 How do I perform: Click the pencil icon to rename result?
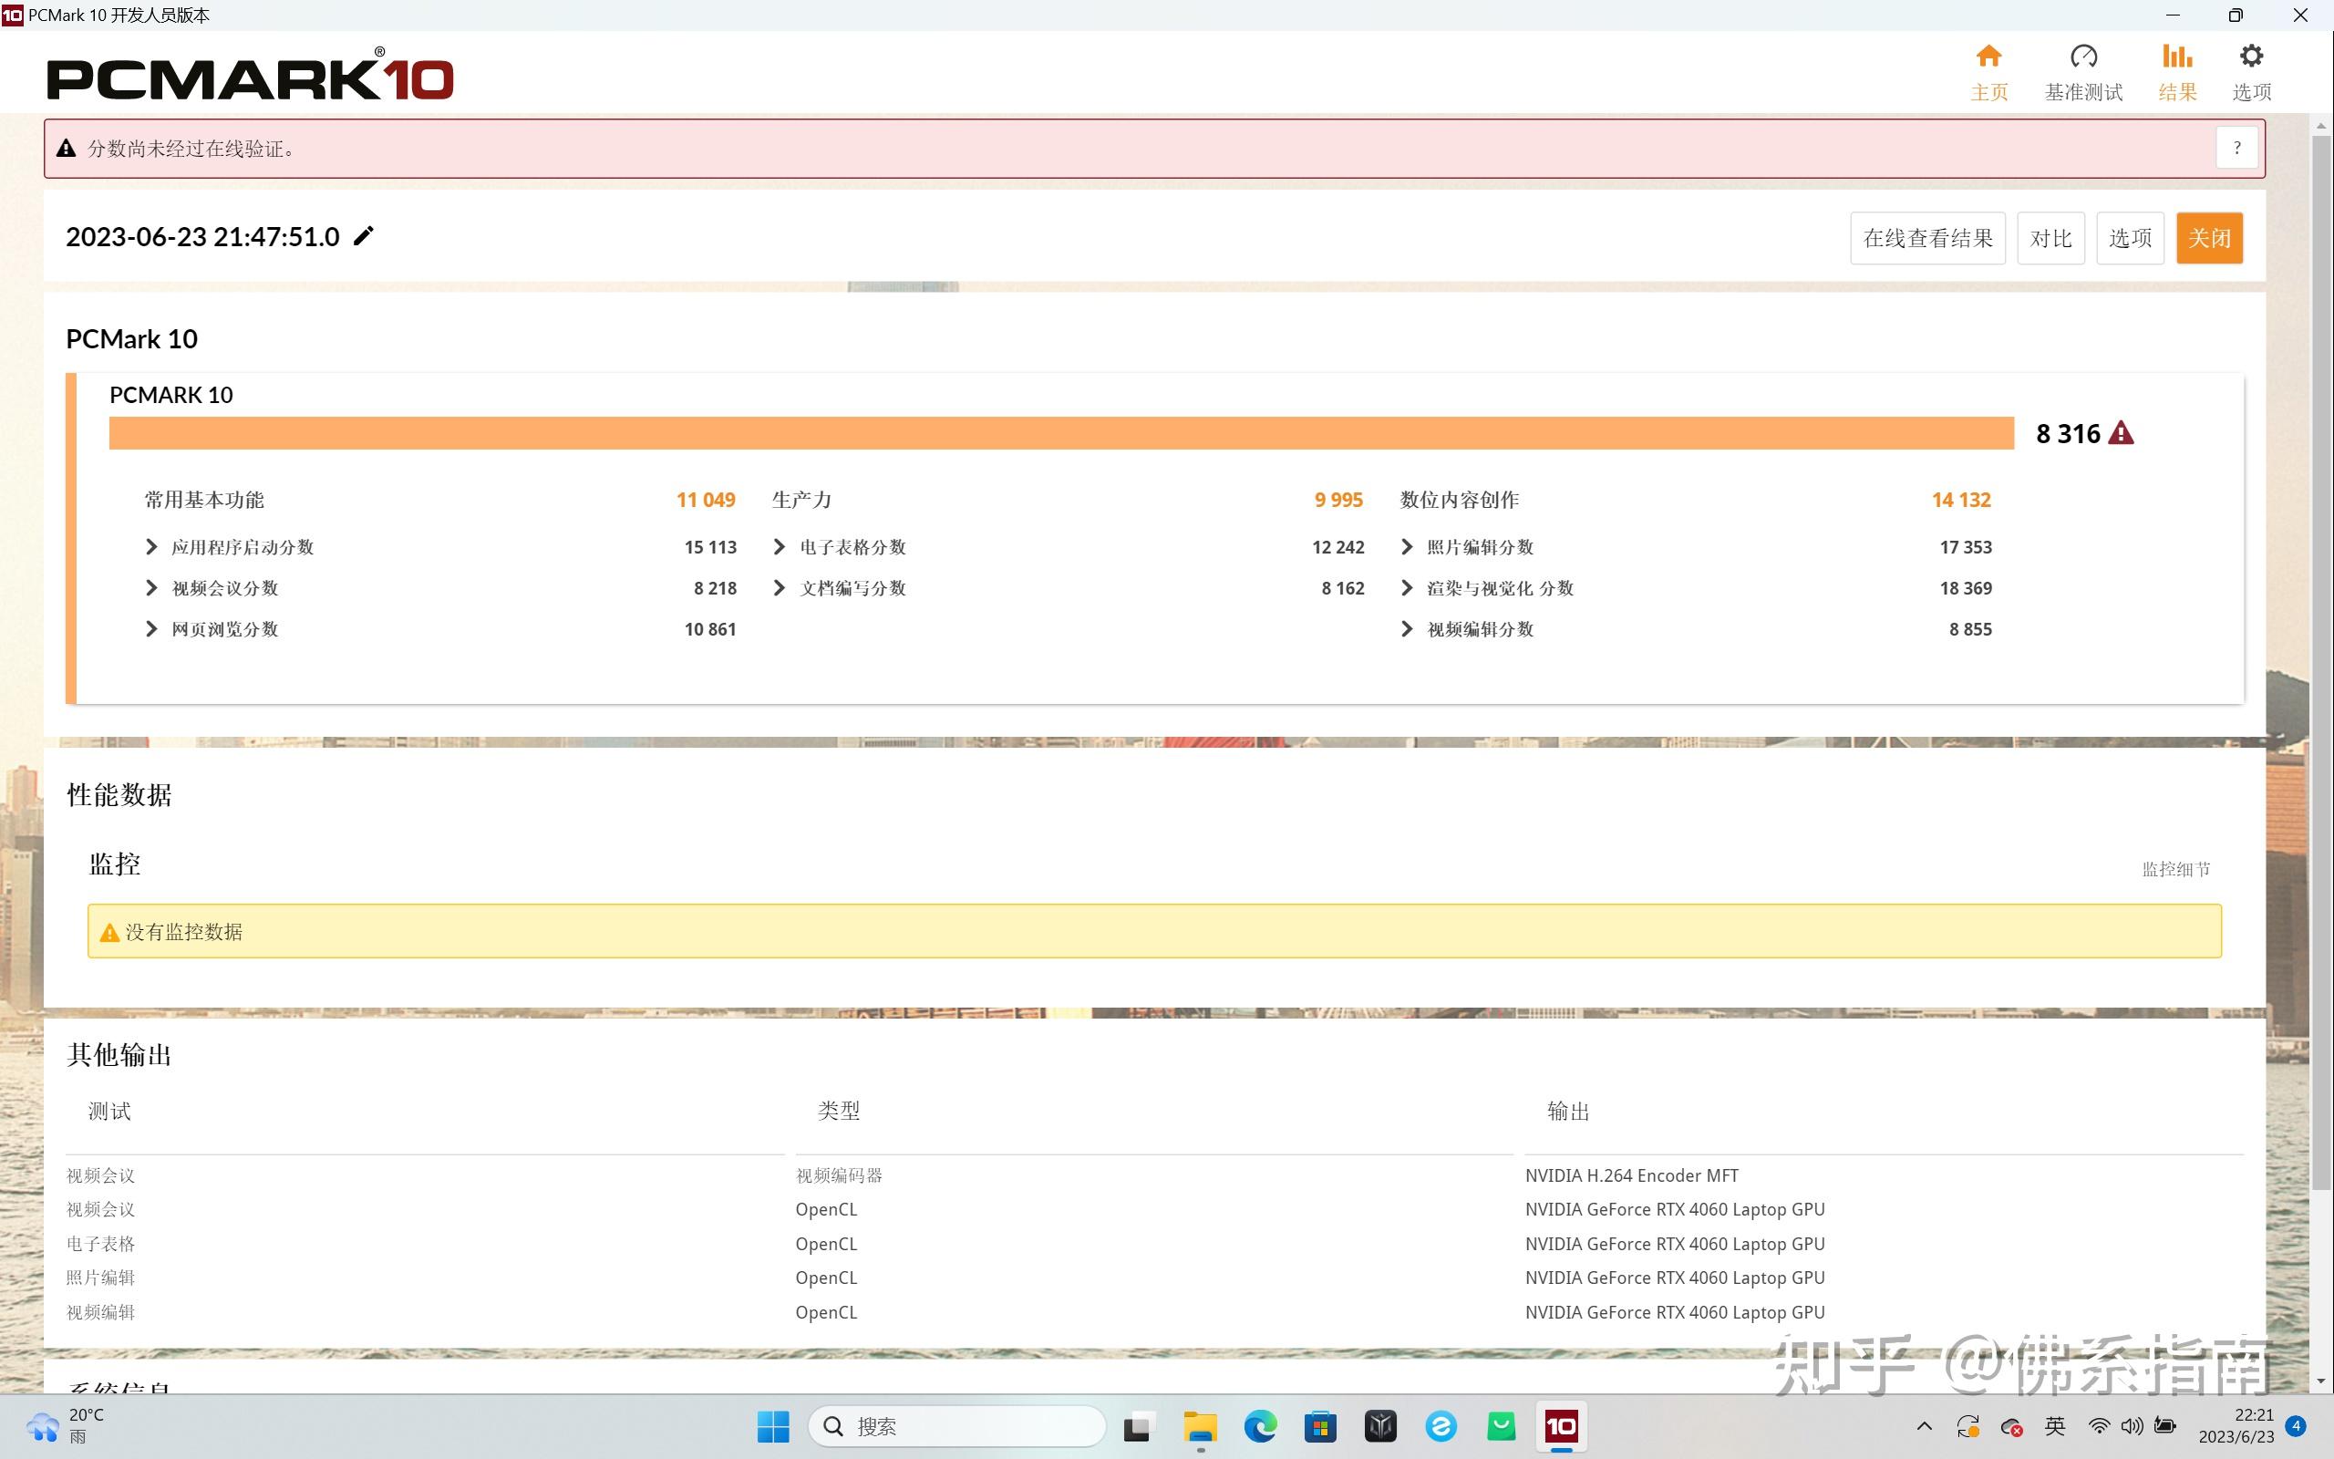[364, 236]
